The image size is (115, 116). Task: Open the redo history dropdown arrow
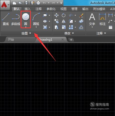(x=57, y=3)
